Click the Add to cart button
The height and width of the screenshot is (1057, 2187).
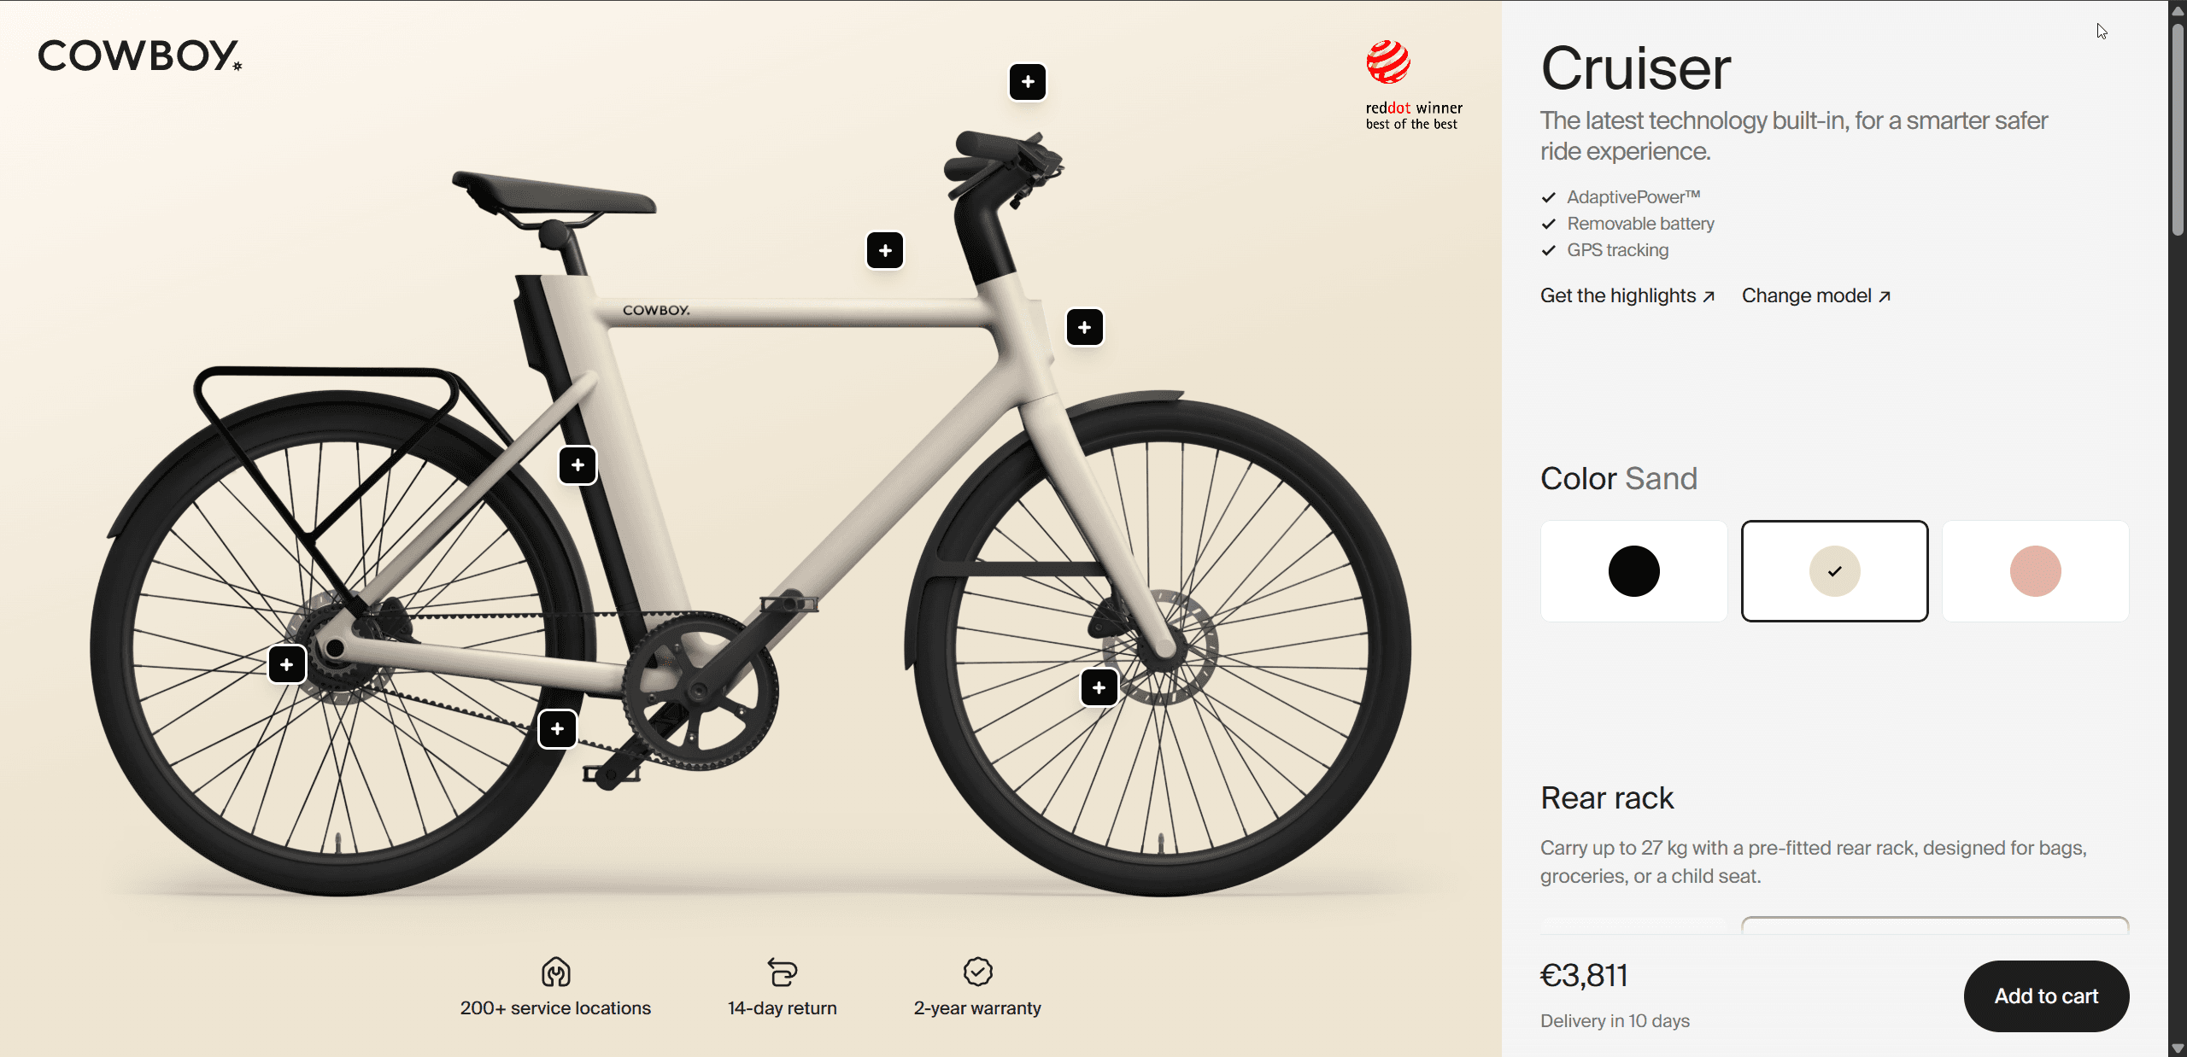[2045, 996]
